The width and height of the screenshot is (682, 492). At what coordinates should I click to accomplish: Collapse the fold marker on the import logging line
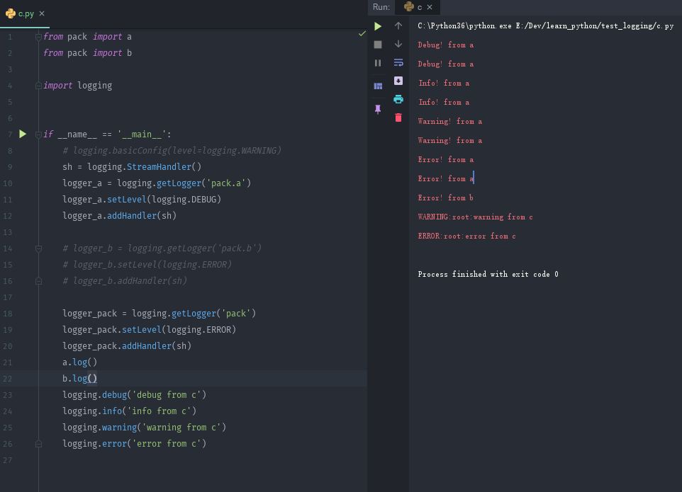point(38,86)
